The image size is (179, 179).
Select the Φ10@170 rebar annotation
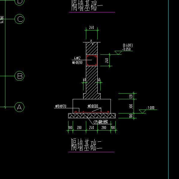click(61, 106)
